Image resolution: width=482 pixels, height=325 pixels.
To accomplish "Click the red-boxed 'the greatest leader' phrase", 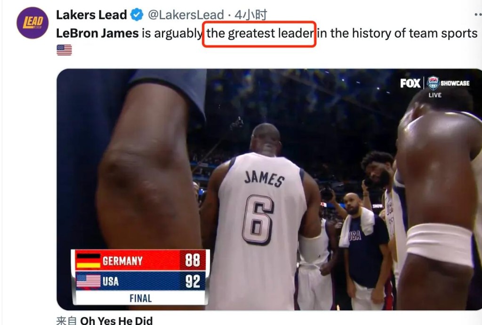I will pyautogui.click(x=260, y=33).
